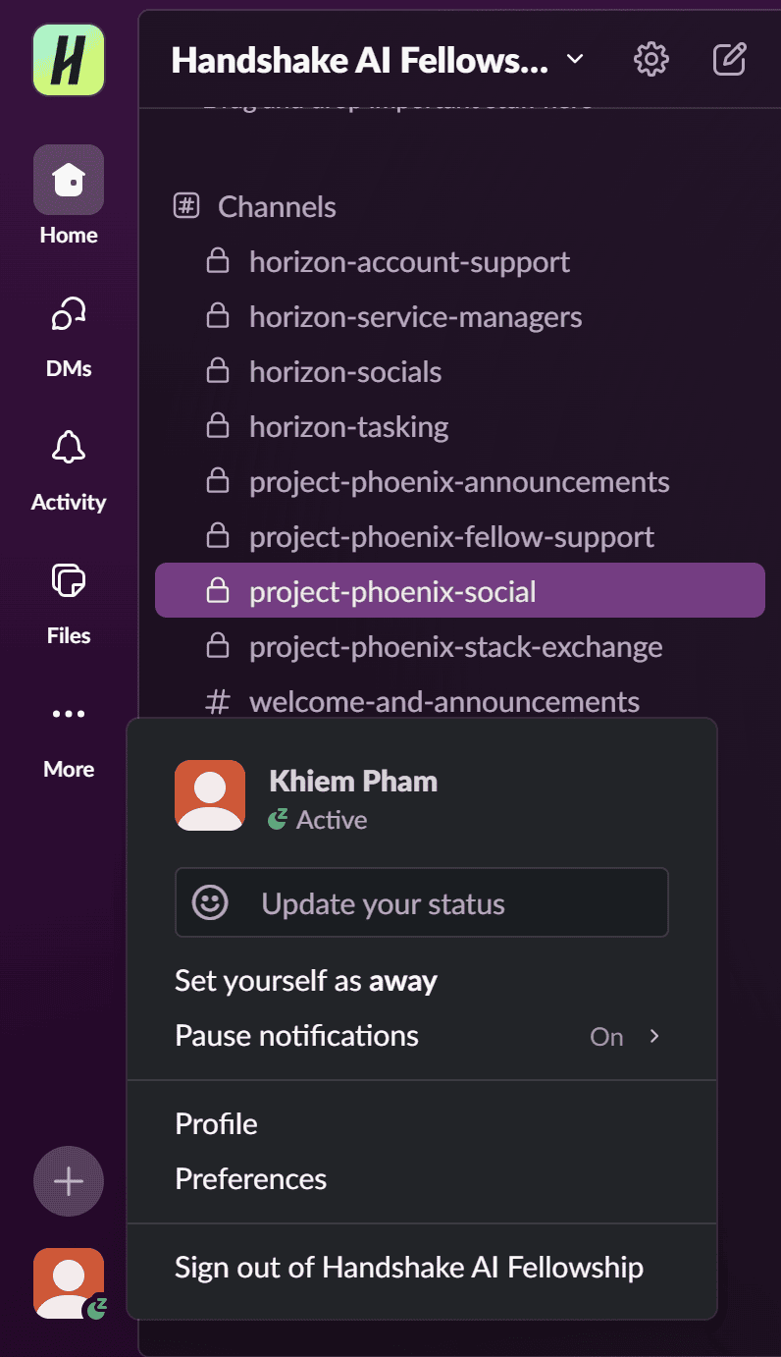Open Preferences from the user menu

point(251,1179)
